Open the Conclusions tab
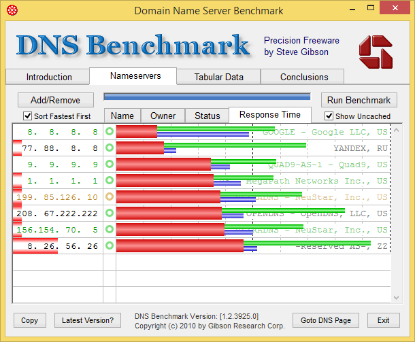The width and height of the screenshot is (415, 342). (x=304, y=77)
